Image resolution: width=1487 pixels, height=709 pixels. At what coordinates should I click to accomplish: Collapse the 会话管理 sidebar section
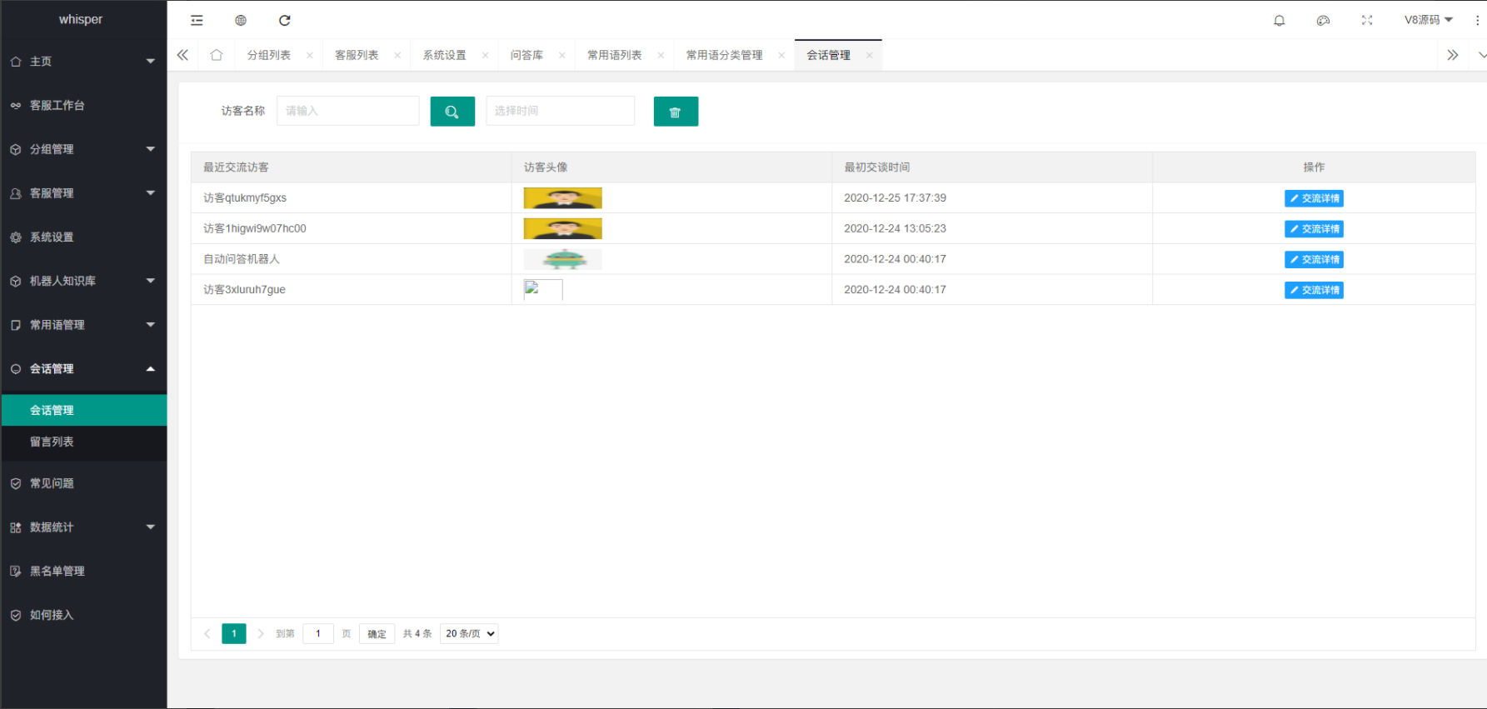(x=83, y=368)
